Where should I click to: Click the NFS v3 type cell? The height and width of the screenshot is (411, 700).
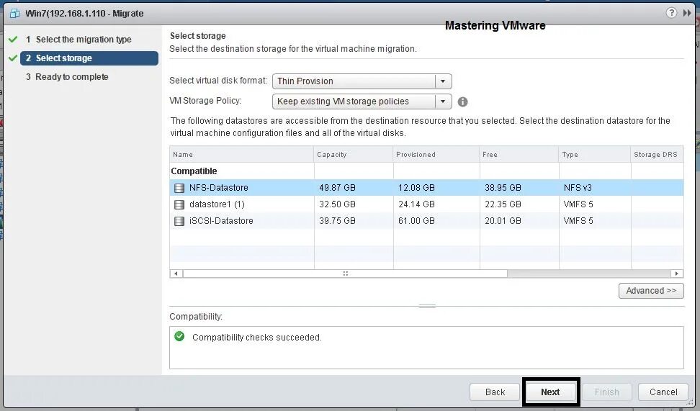[578, 188]
